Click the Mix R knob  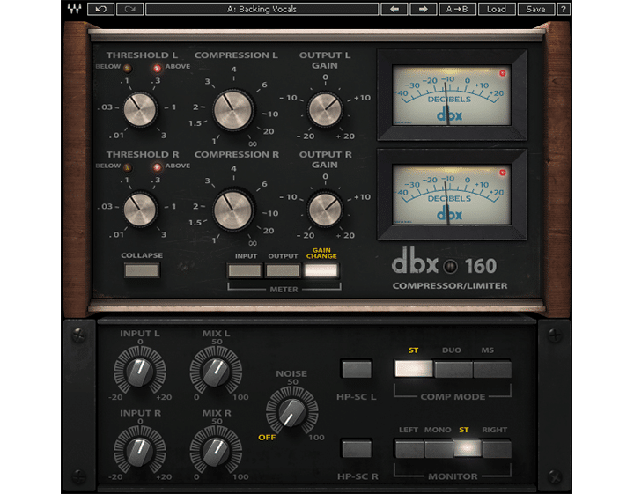(217, 451)
